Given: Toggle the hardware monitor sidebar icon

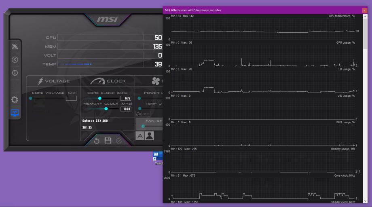Looking at the screenshot, I should (15, 113).
